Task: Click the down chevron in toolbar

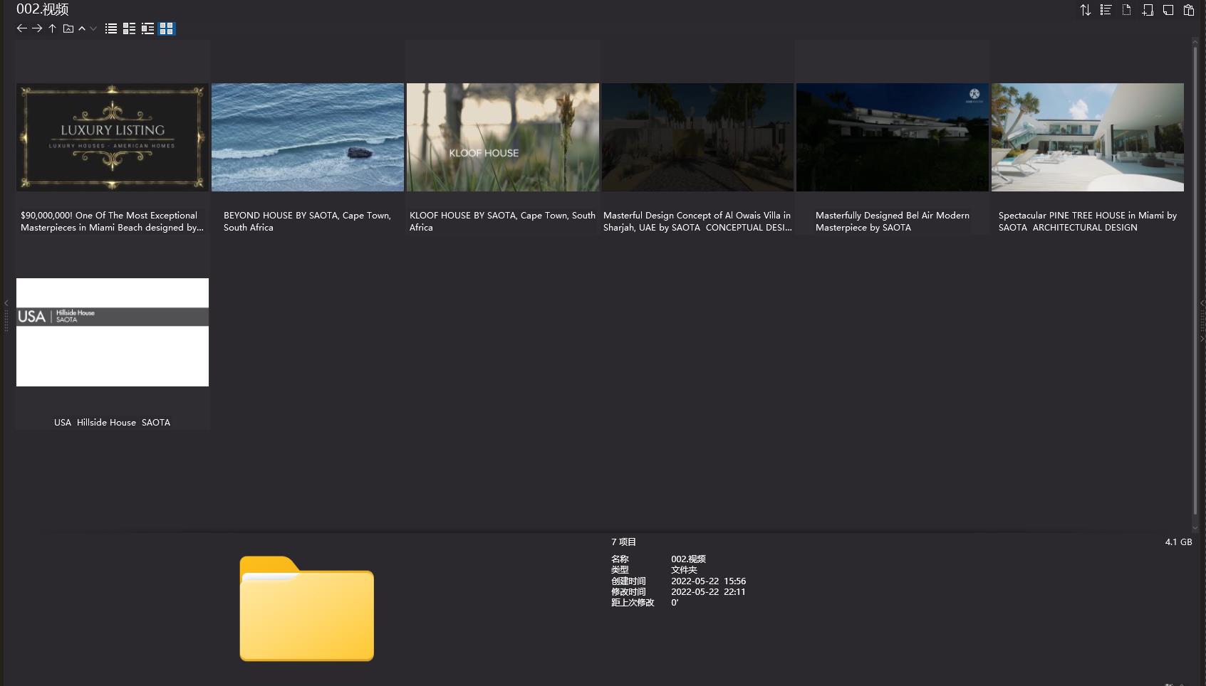Action: click(93, 28)
